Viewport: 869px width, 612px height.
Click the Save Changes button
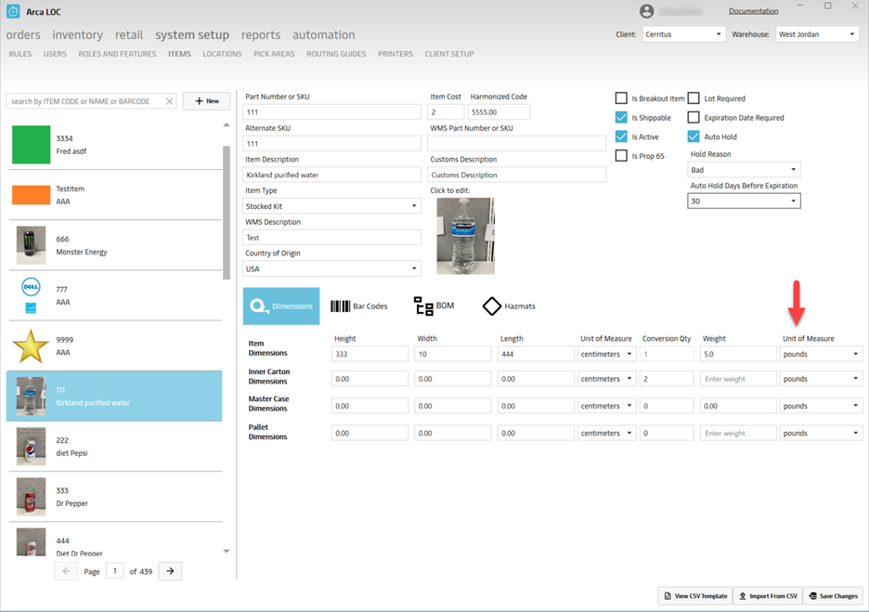pyautogui.click(x=833, y=595)
